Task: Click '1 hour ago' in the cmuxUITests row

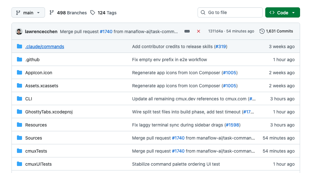Action: [284, 164]
